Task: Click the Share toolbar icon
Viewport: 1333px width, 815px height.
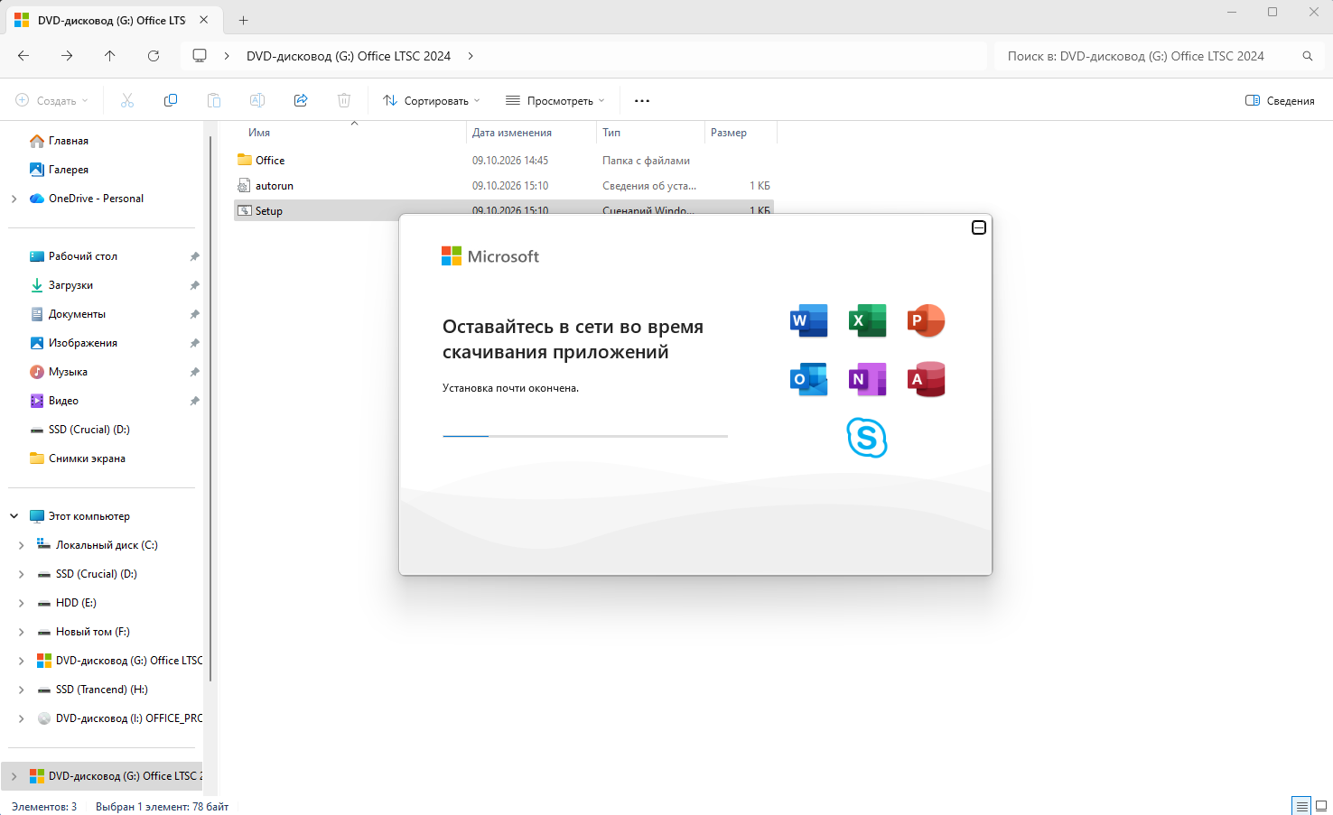Action: pyautogui.click(x=301, y=100)
